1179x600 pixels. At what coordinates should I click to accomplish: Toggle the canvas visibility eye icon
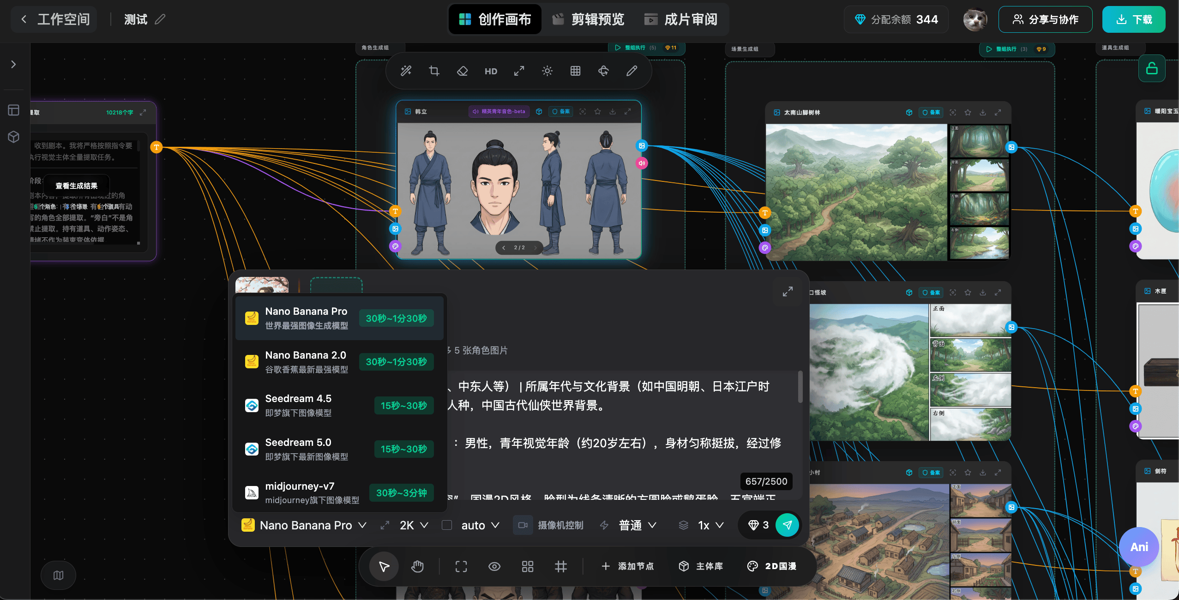click(x=494, y=566)
